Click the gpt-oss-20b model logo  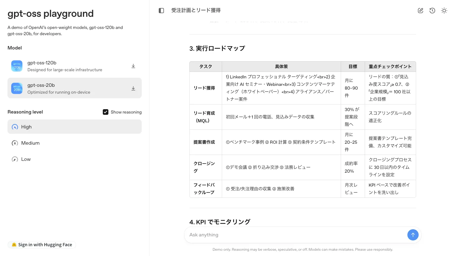point(17,88)
